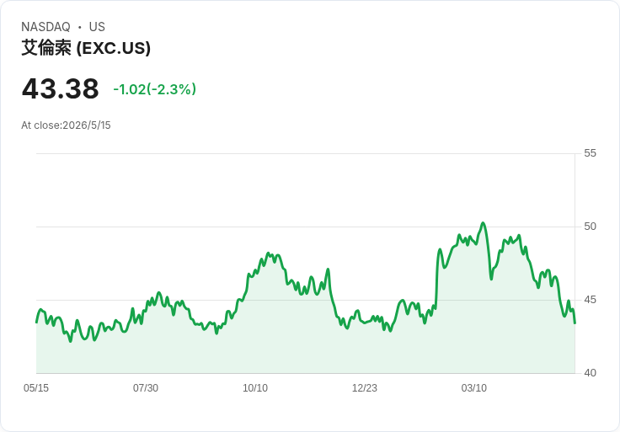Click the NASDAQ exchange label
The image size is (620, 432).
click(45, 27)
